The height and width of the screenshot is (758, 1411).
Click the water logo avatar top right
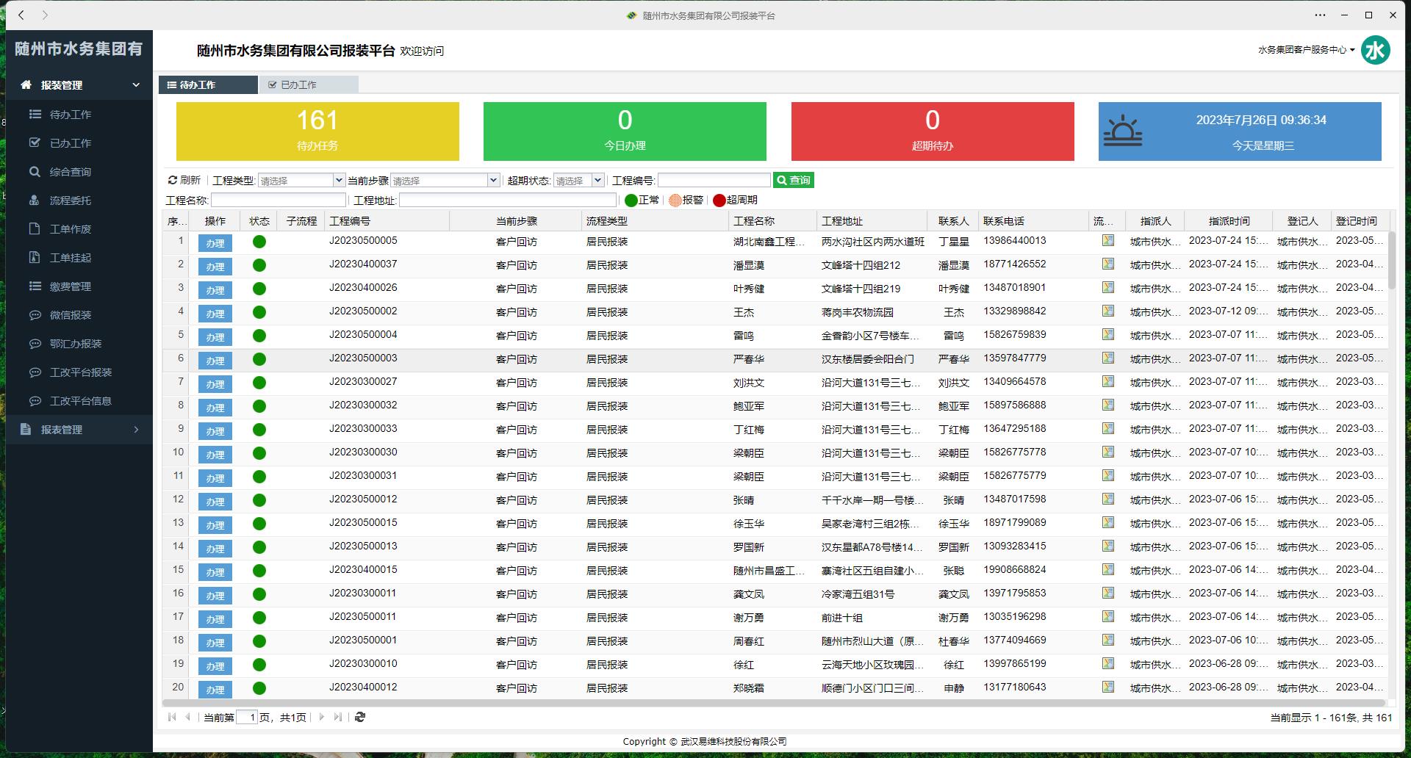pos(1375,50)
